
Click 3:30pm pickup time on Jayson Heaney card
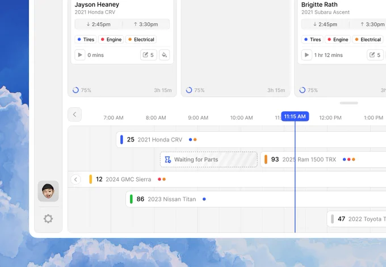click(146, 24)
